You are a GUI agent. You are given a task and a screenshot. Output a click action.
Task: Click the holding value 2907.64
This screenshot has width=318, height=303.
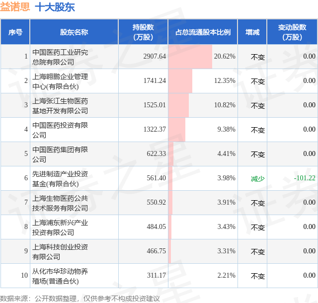pyautogui.click(x=155, y=56)
